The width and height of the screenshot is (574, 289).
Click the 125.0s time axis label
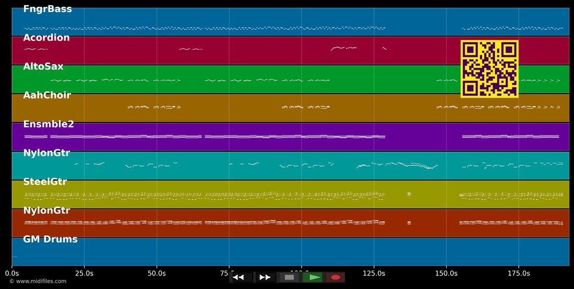[x=374, y=273]
